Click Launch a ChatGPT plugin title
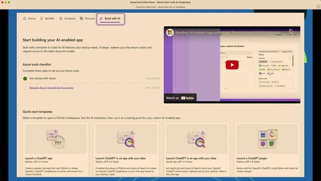Viewport: 321px width, 181px height. 252,158
